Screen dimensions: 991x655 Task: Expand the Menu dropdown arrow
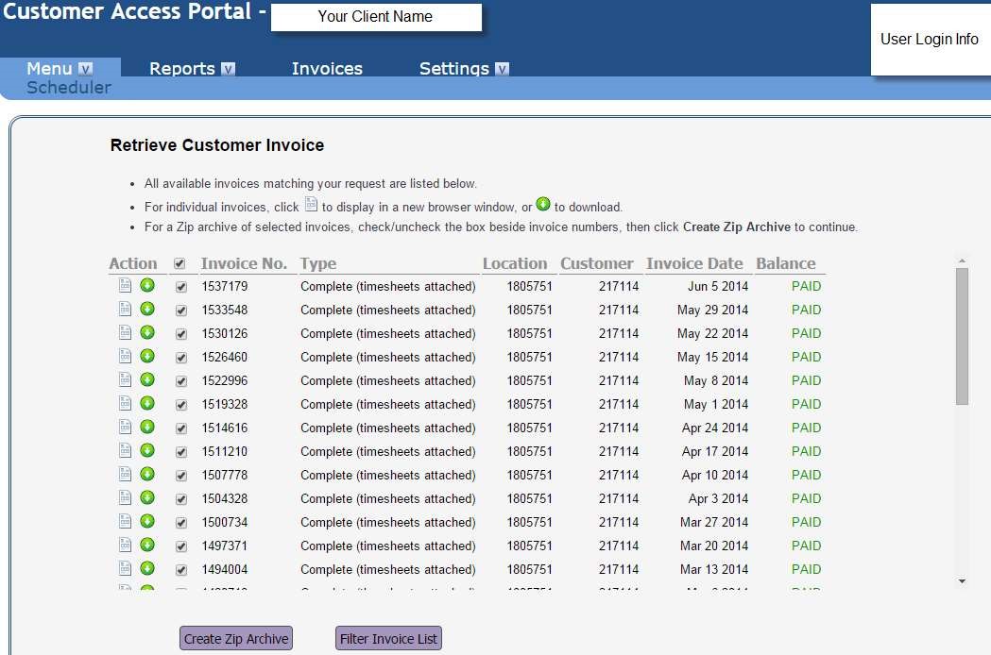(x=85, y=69)
